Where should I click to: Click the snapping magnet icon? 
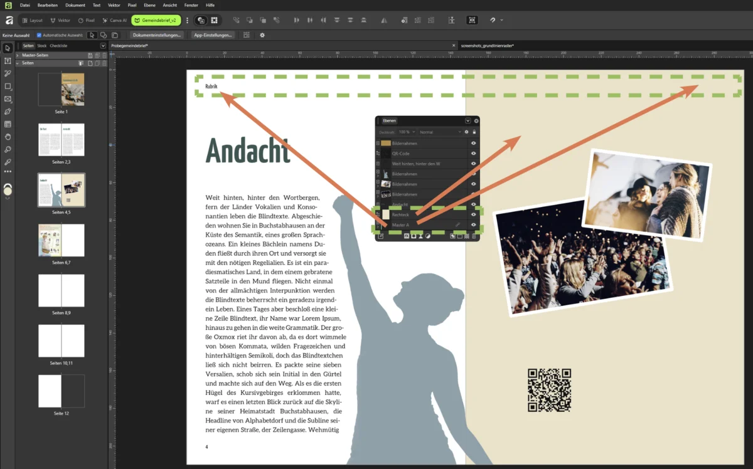[x=493, y=20]
